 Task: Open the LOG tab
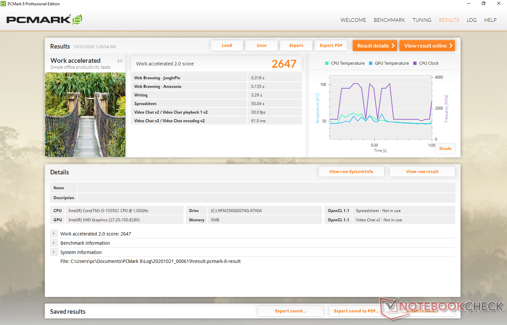click(471, 20)
